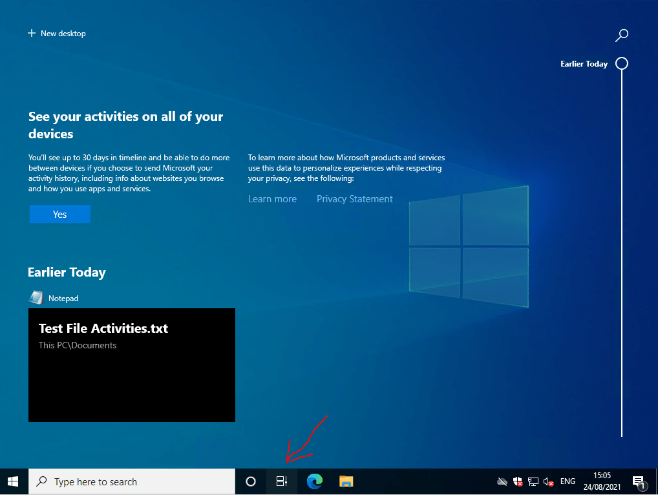Click in the Type here to search box
This screenshot has height=495, width=658.
(132, 481)
